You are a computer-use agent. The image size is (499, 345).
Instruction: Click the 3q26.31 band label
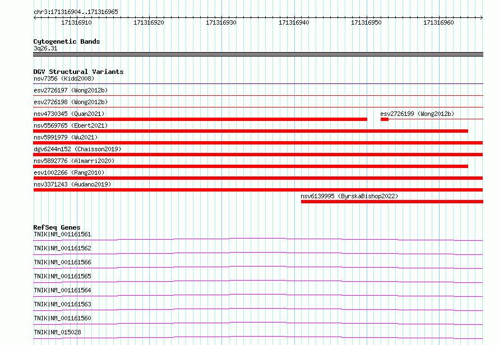tap(45, 48)
